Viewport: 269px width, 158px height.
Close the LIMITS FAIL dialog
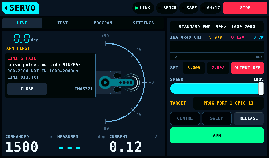tap(27, 89)
